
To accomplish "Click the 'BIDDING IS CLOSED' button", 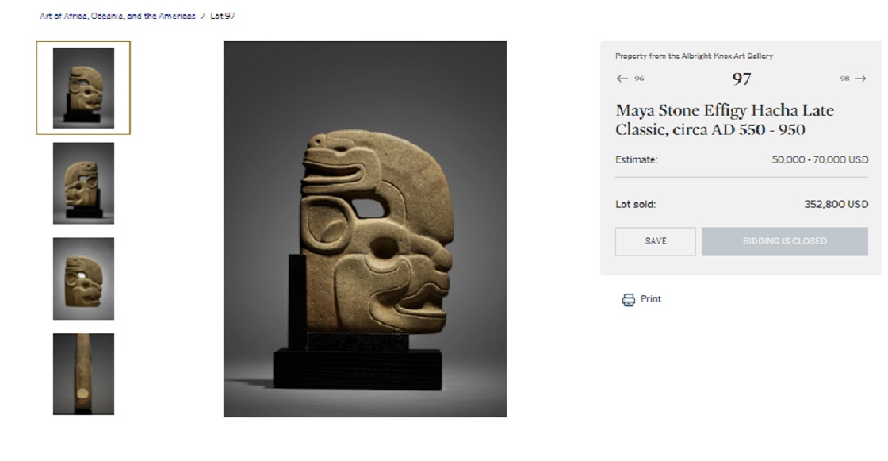I will click(x=784, y=241).
